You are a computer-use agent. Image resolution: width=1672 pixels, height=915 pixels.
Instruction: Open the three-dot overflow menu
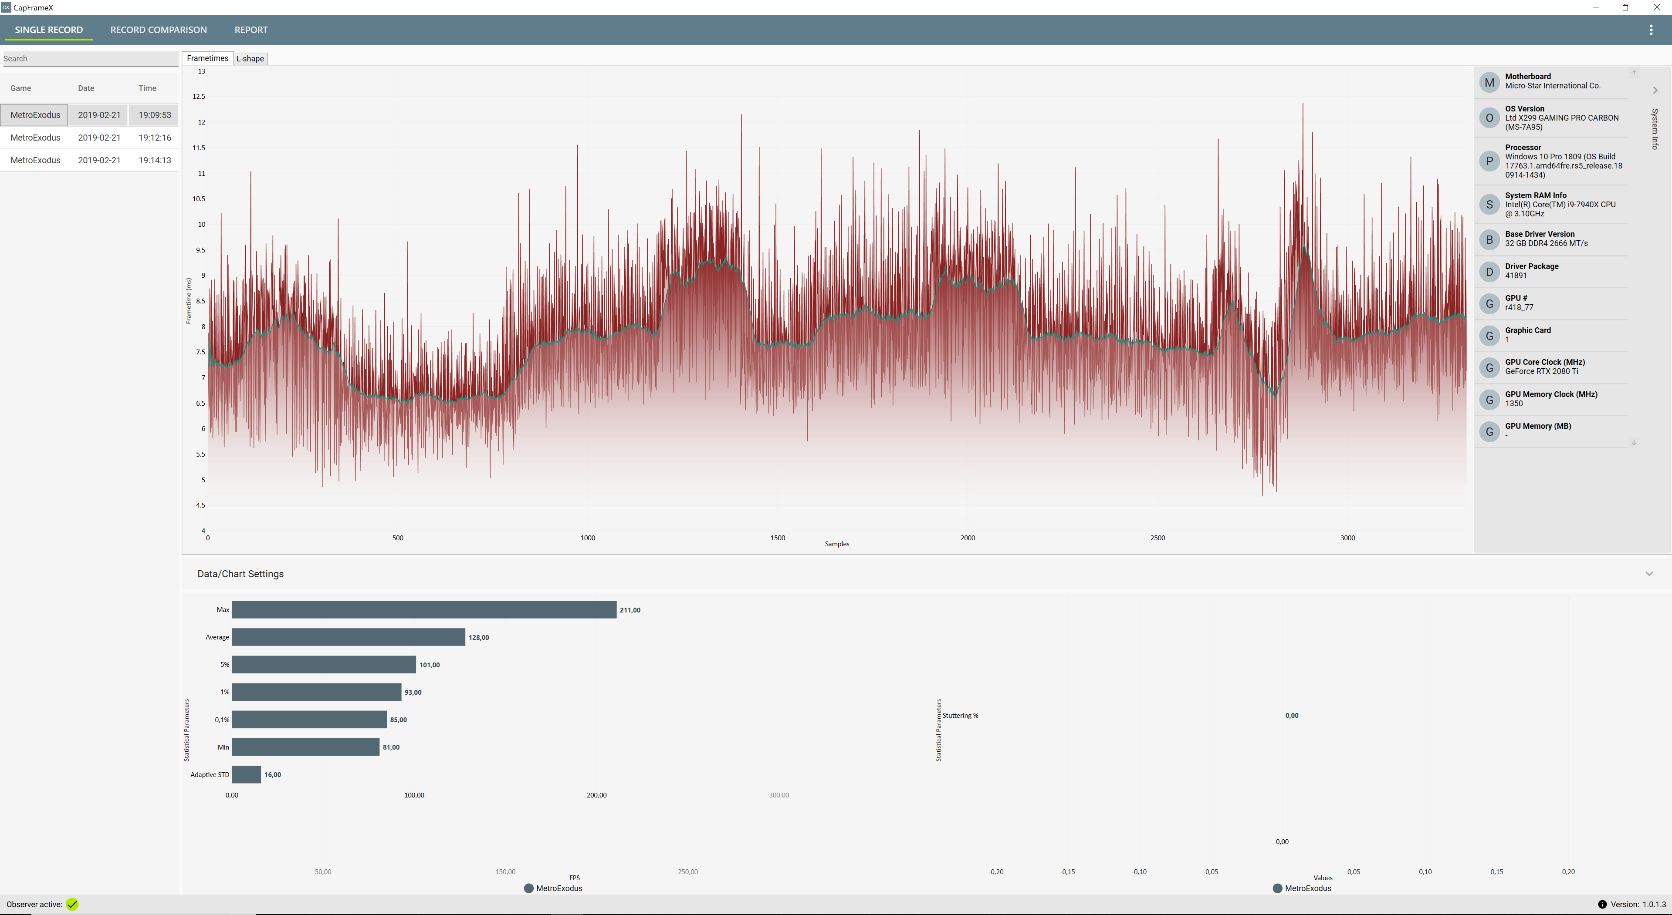point(1651,30)
